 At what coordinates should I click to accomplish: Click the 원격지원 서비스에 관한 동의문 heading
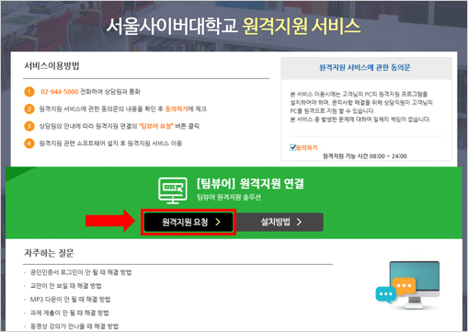tap(365, 67)
